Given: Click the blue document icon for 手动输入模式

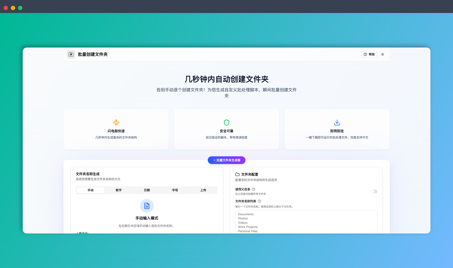Looking at the screenshot, I should (x=147, y=205).
